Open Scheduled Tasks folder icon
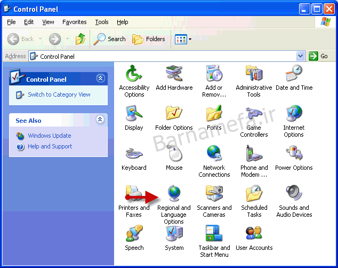This screenshot has height=268, width=338. [x=254, y=194]
